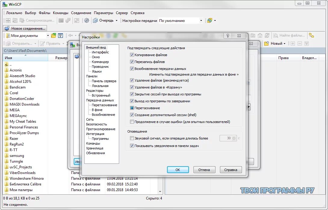Click the remote parent directory icon

tap(253, 35)
